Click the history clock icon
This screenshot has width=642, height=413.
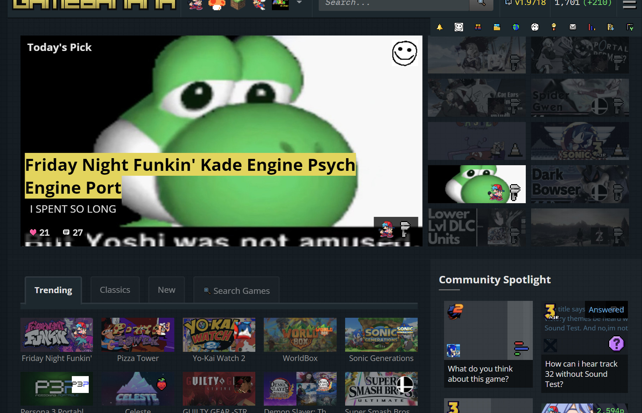535,27
